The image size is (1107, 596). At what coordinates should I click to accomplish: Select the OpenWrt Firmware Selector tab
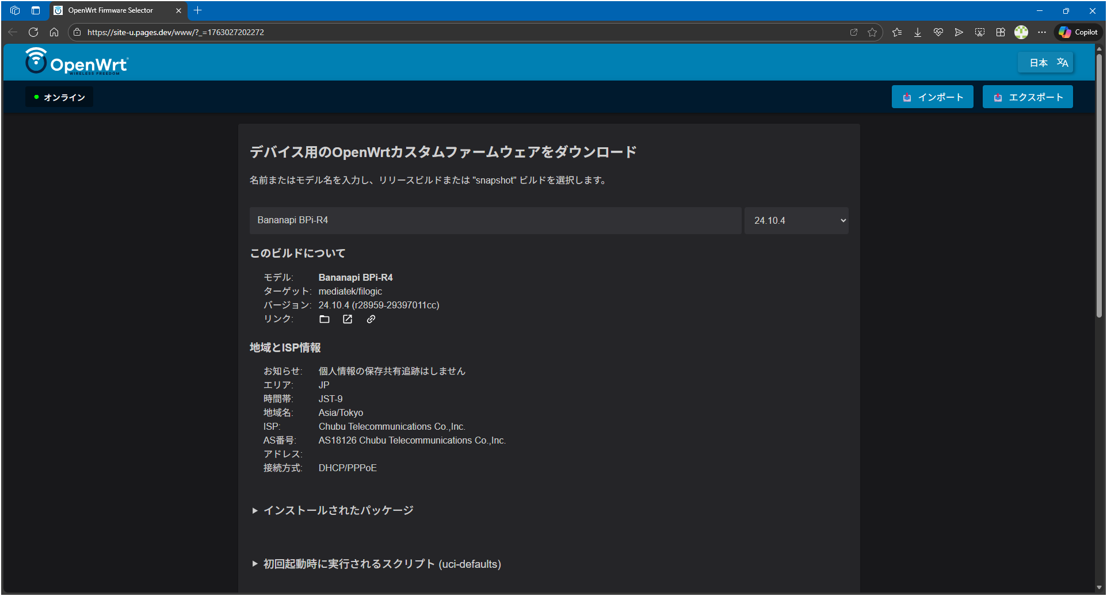click(x=110, y=10)
